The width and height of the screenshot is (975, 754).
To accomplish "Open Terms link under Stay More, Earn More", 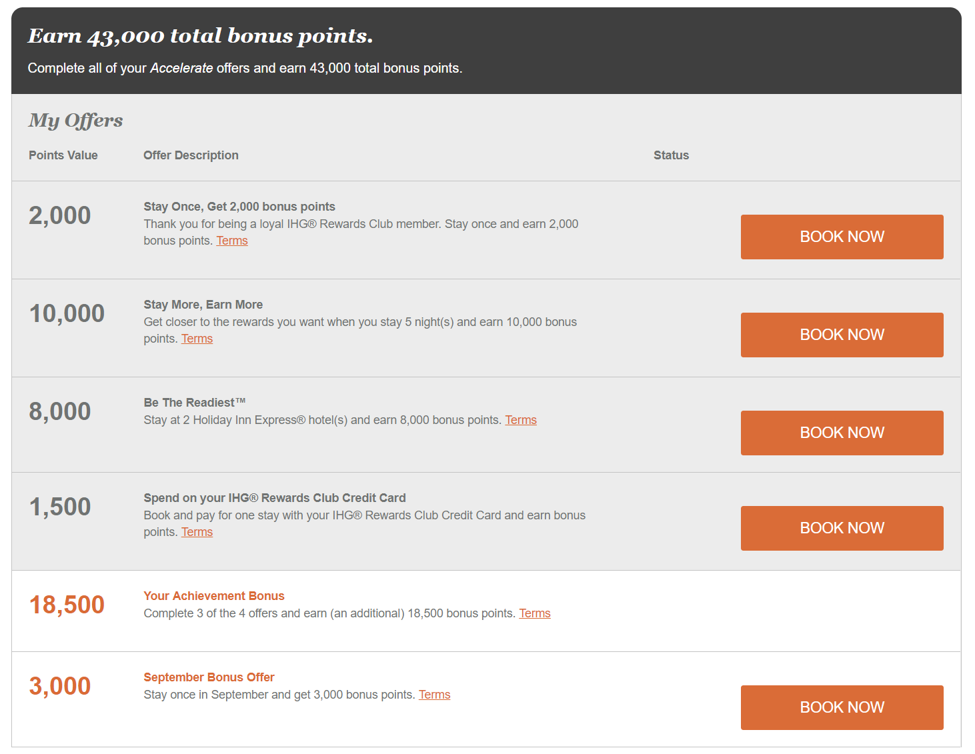I will (x=197, y=339).
